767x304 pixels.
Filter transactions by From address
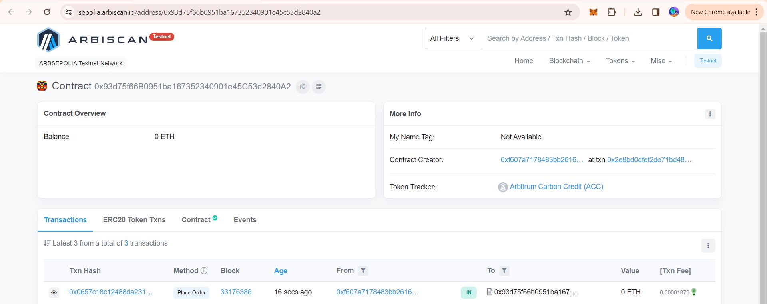click(x=363, y=270)
